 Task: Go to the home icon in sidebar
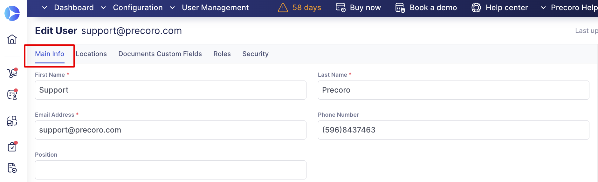click(x=12, y=39)
